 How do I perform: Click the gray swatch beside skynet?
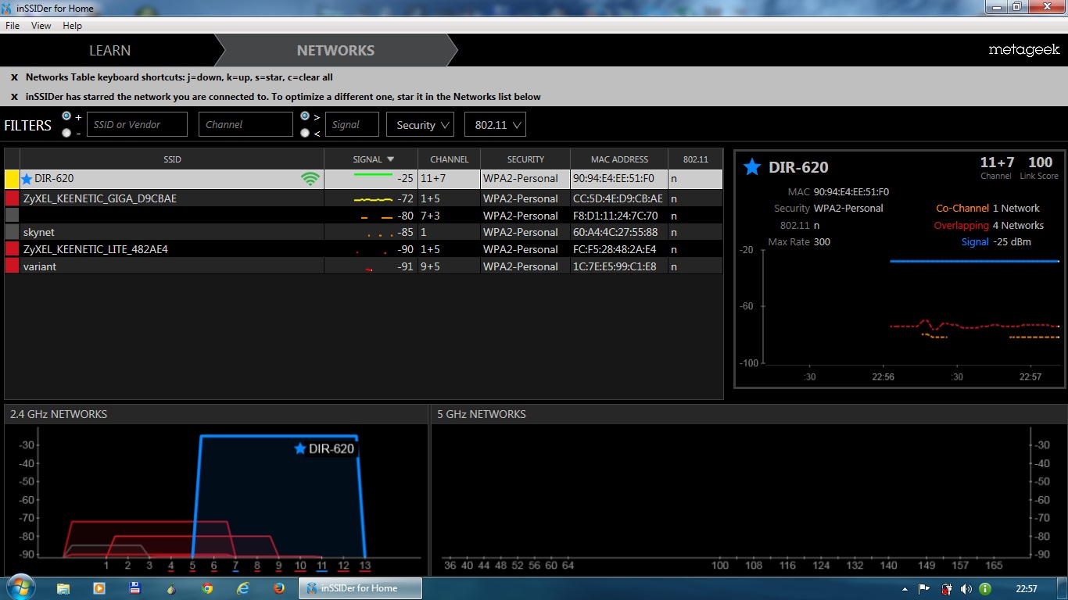(12, 232)
